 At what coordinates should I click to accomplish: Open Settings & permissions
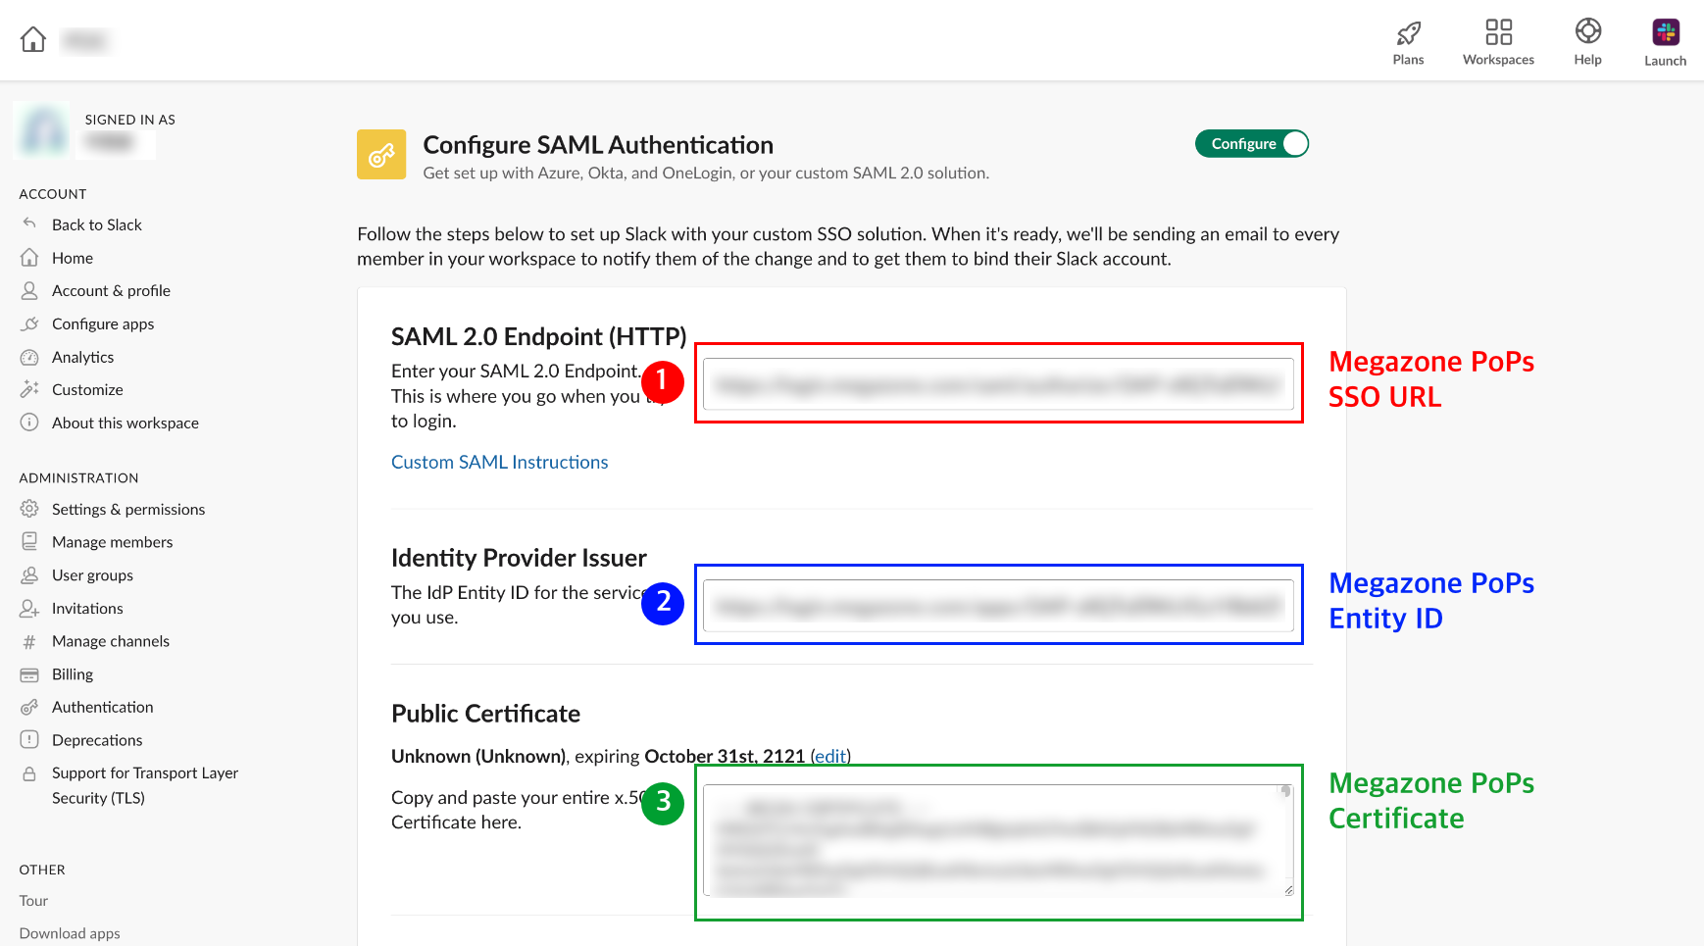click(x=128, y=509)
